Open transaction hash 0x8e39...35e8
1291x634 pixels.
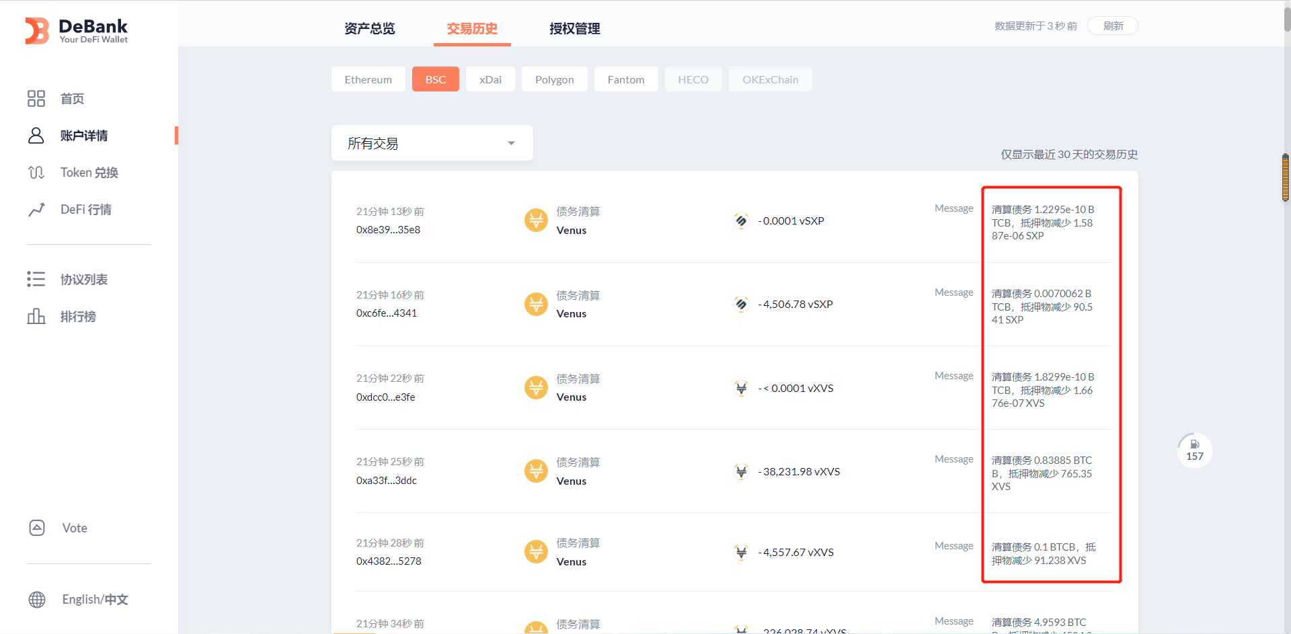388,230
